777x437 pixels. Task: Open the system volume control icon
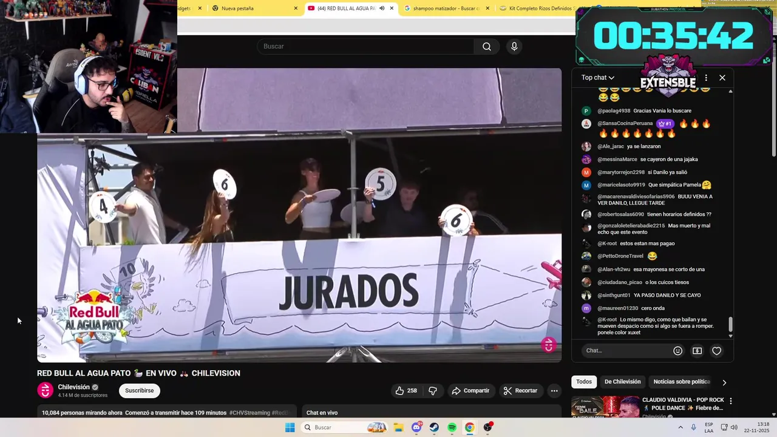click(x=735, y=427)
